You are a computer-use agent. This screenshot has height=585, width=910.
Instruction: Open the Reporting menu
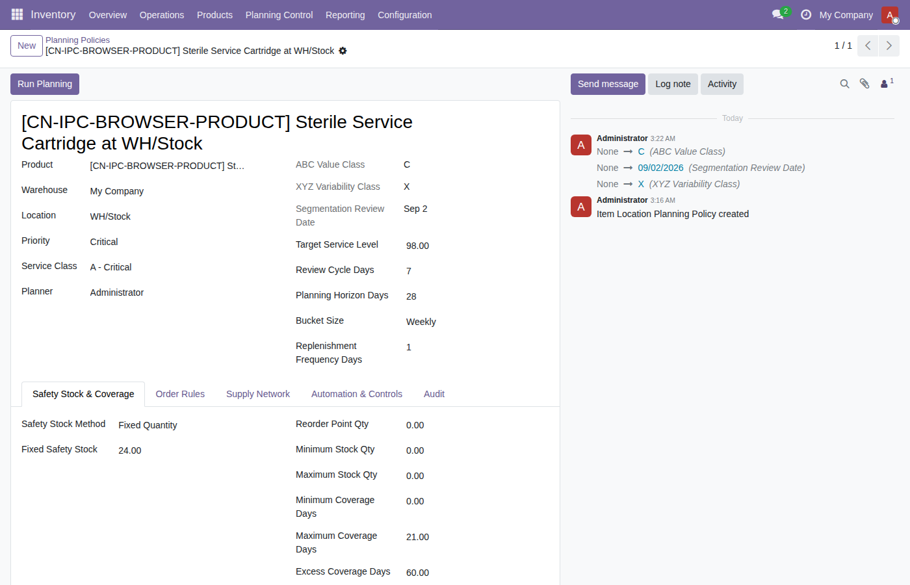point(345,15)
